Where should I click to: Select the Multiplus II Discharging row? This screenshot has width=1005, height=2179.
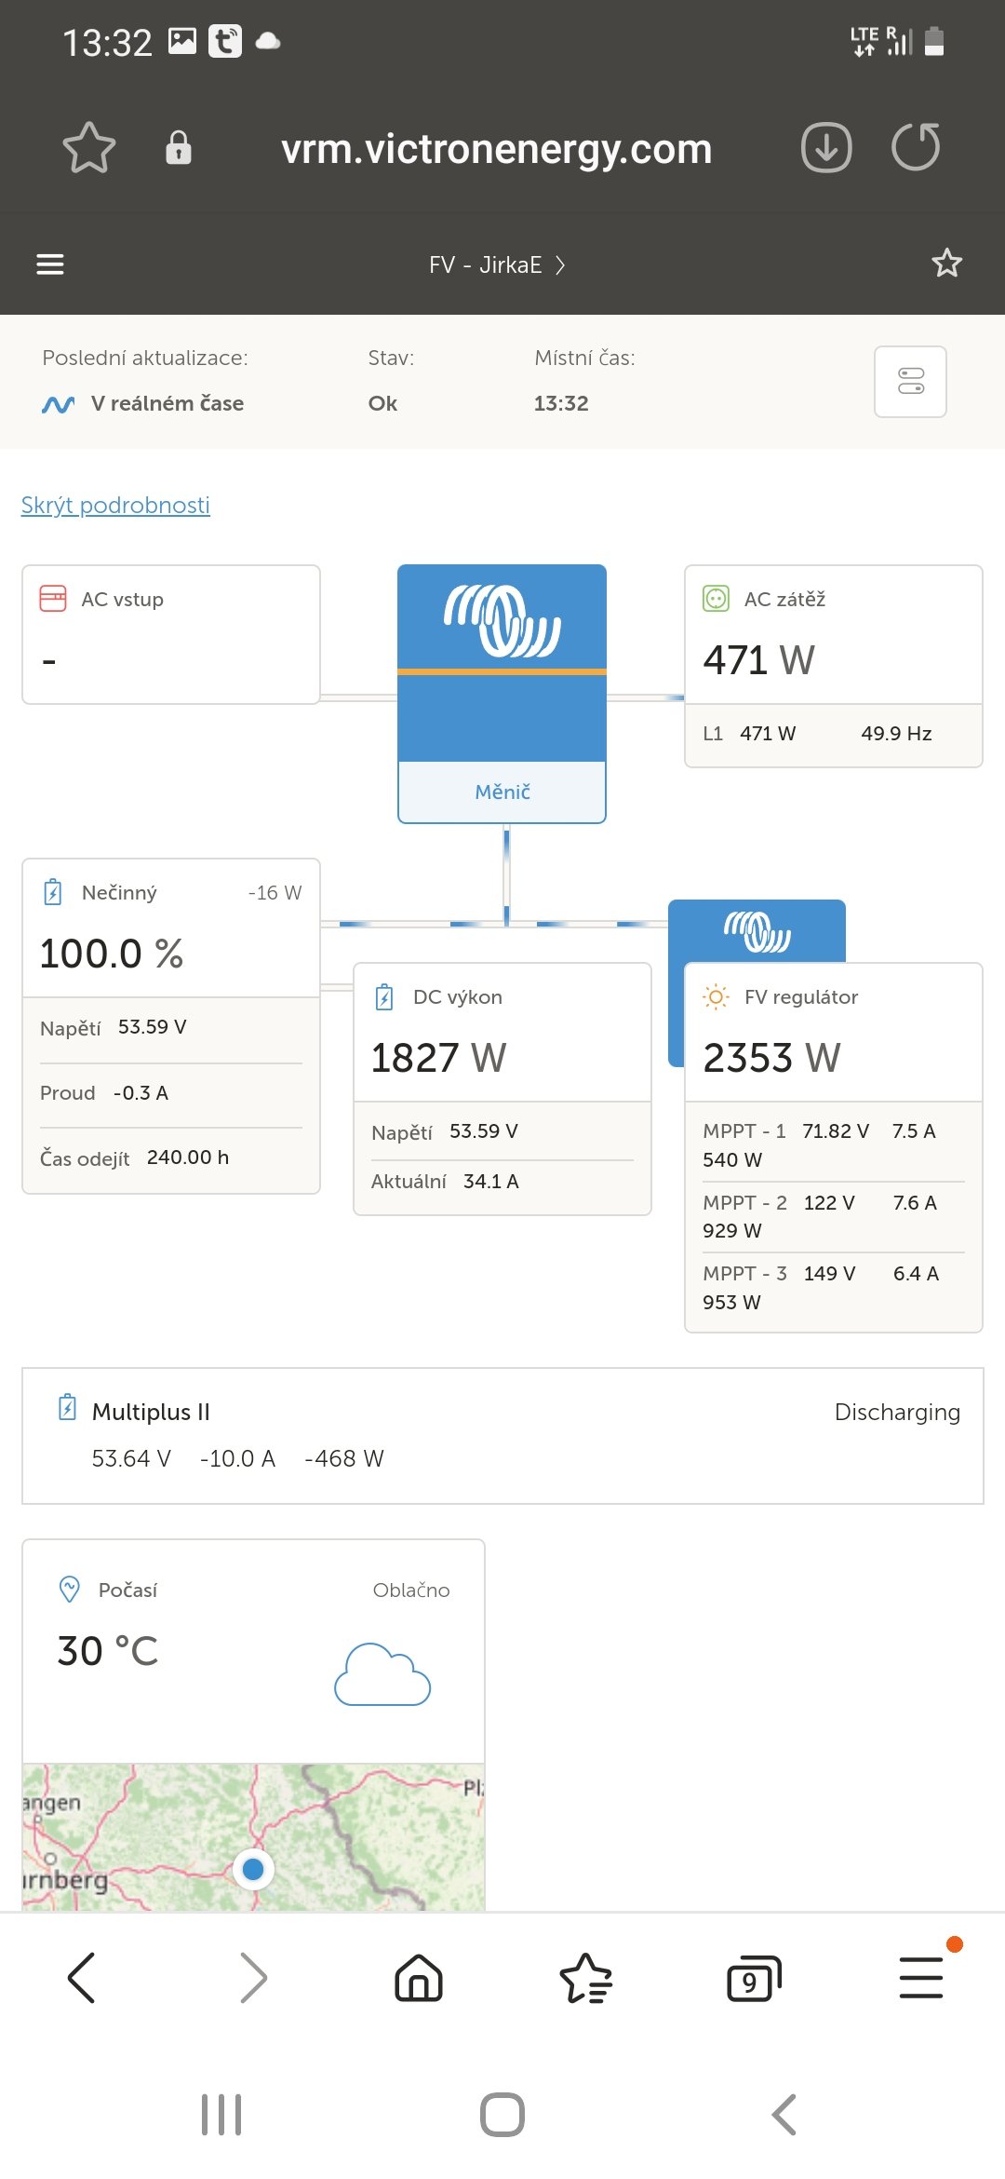pyautogui.click(x=502, y=1436)
